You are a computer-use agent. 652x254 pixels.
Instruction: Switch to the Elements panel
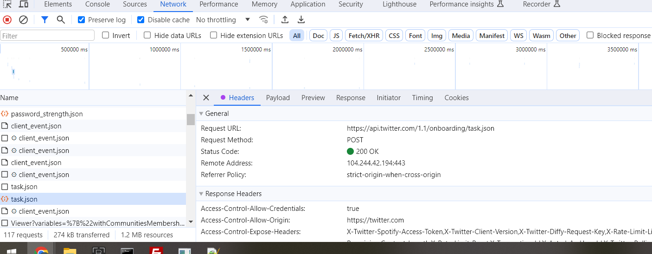(x=58, y=4)
